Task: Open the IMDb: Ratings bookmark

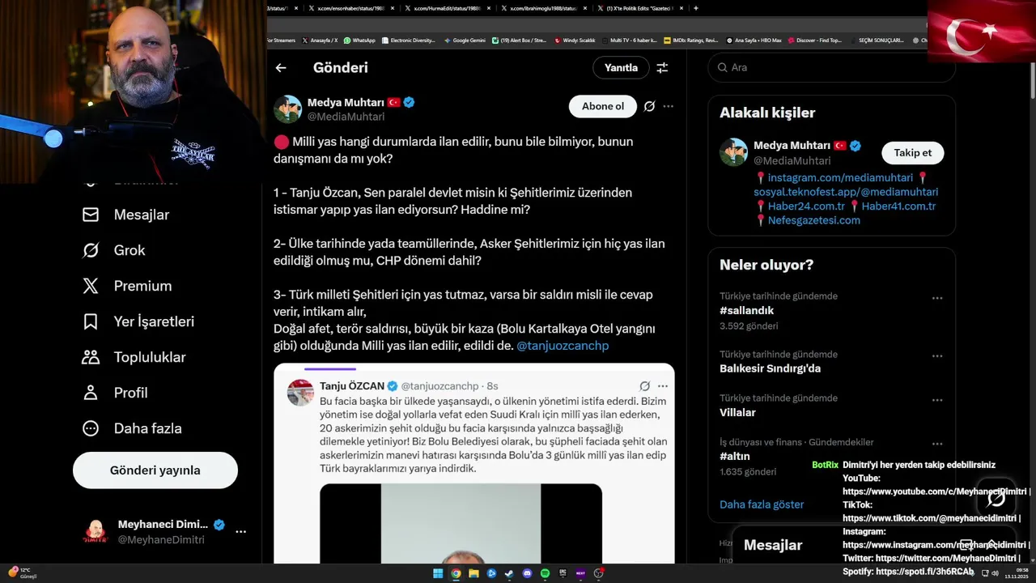Action: 690,40
